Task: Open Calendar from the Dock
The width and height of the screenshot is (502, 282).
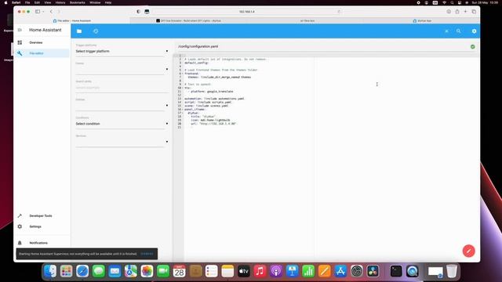Action: (x=180, y=272)
